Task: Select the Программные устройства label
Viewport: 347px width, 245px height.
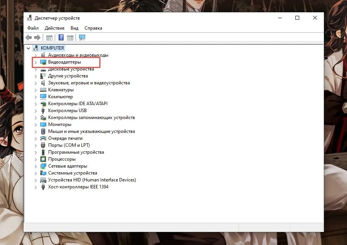Action: coord(76,152)
